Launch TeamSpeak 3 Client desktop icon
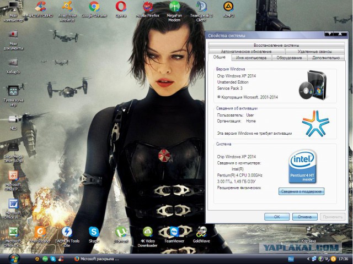This screenshot has width=353, height=264. point(201,11)
